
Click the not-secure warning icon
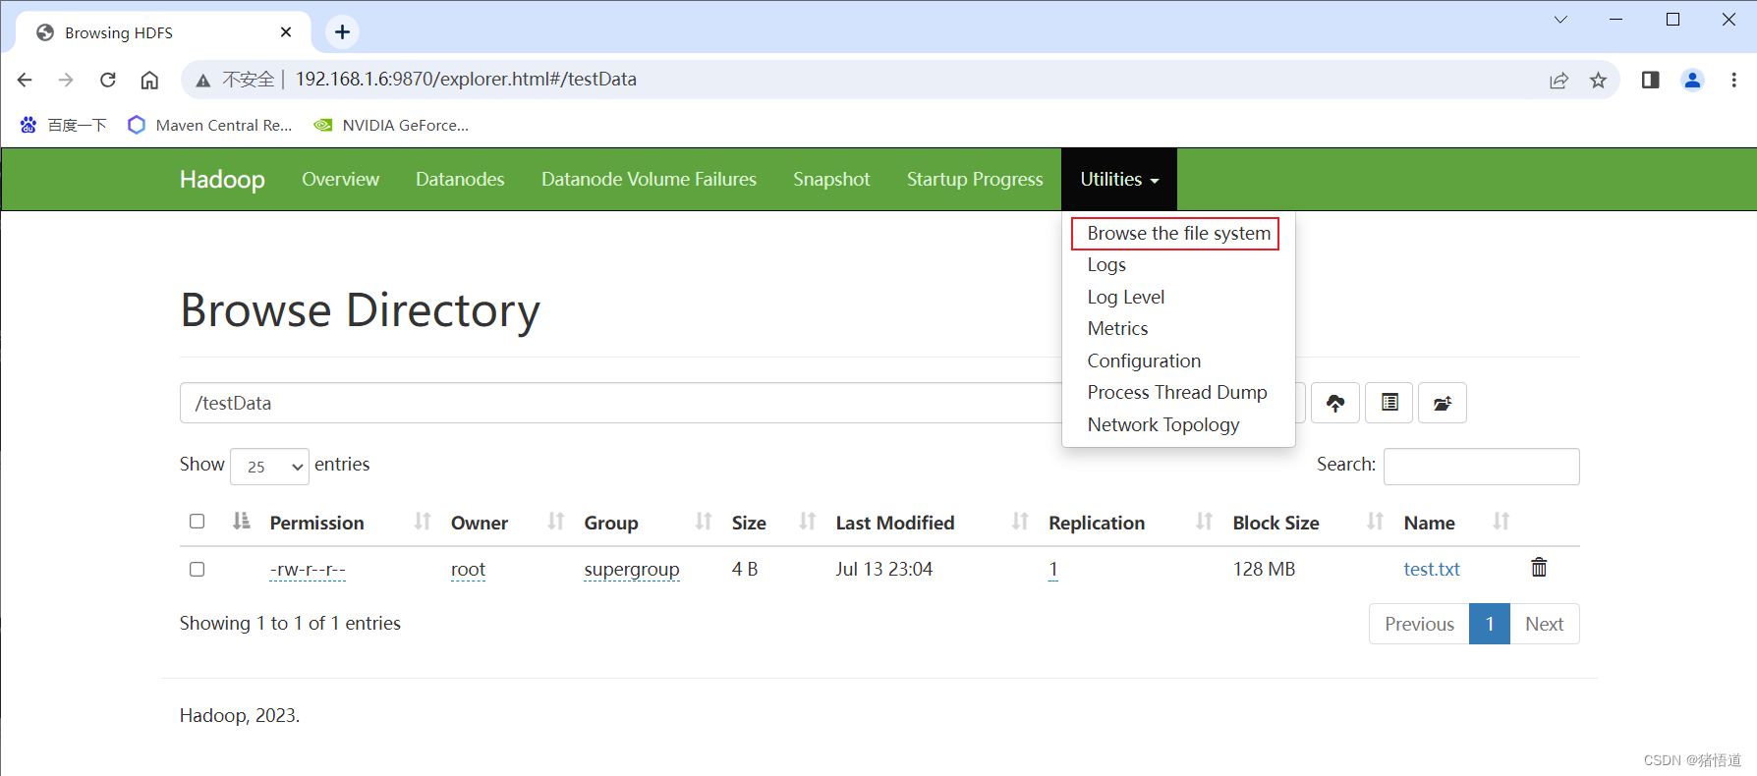[x=202, y=80]
